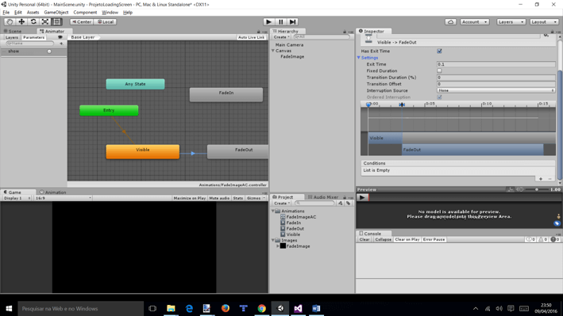
Task: Toggle the Animator parameters eye icon
Action: [60, 37]
